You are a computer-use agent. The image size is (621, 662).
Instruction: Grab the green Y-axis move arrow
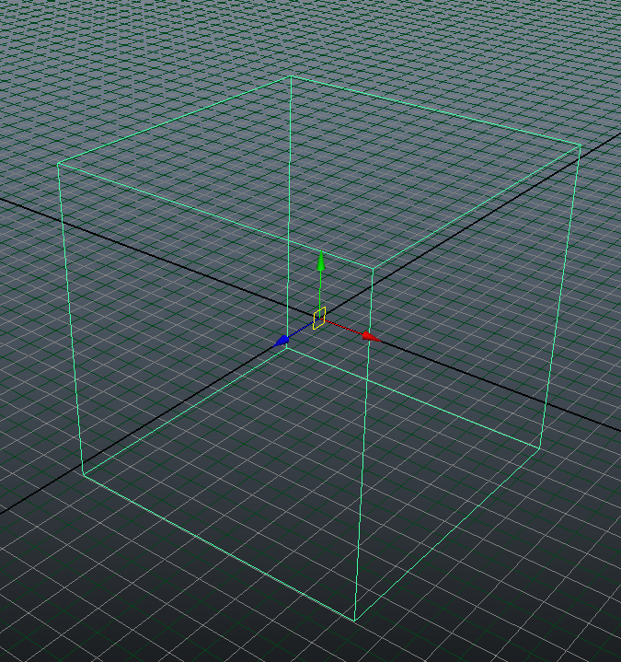(321, 261)
